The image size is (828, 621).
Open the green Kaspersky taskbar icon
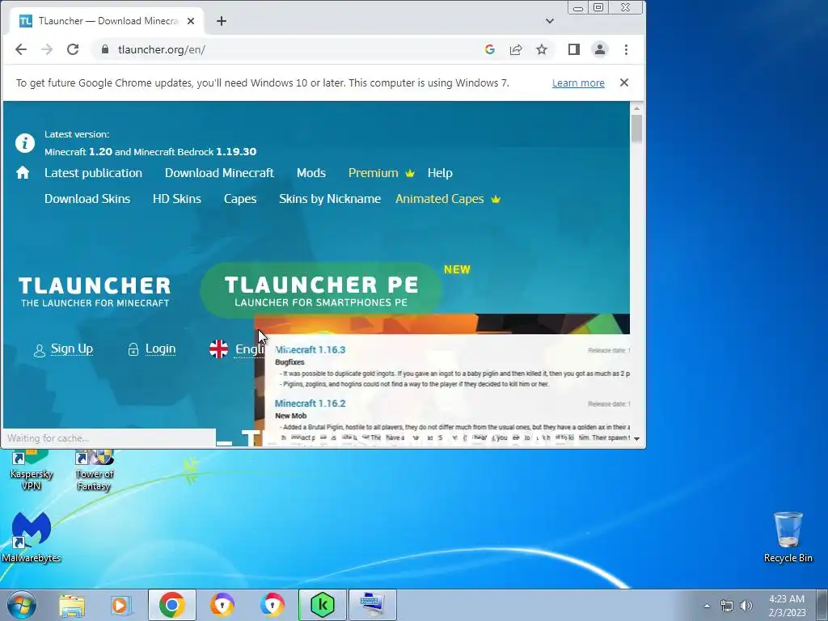pyautogui.click(x=322, y=605)
